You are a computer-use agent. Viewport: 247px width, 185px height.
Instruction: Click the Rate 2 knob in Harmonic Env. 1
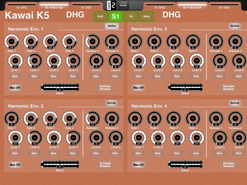click(x=31, y=42)
